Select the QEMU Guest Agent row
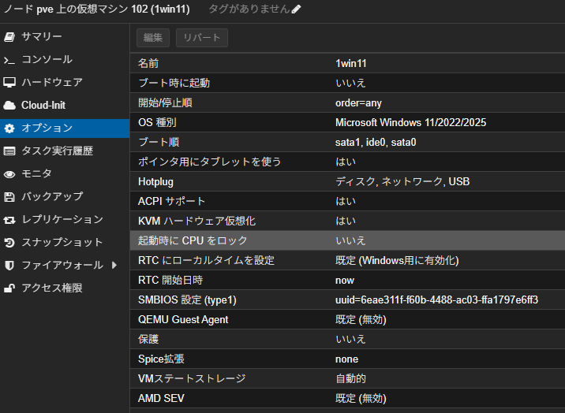This screenshot has width=565, height=413. tap(347, 319)
